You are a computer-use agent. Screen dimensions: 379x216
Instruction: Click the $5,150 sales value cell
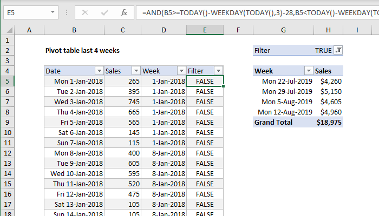[329, 91]
